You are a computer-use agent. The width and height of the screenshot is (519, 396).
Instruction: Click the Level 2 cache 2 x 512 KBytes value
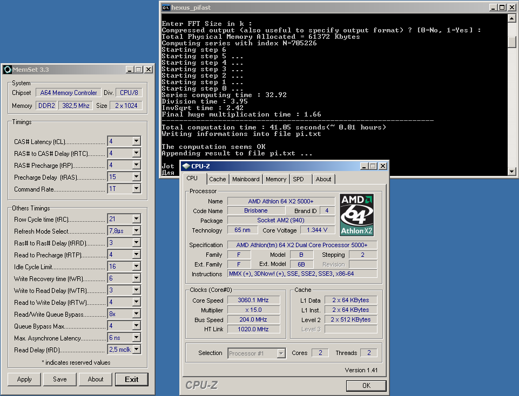351,319
